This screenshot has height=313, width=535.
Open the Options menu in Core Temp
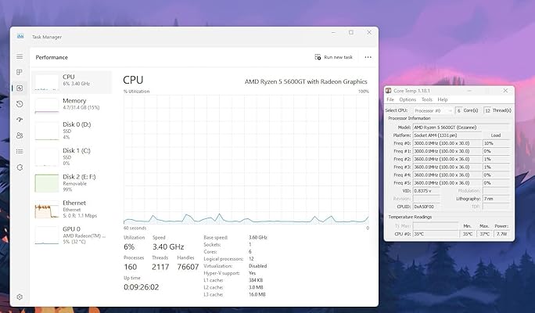pyautogui.click(x=408, y=100)
